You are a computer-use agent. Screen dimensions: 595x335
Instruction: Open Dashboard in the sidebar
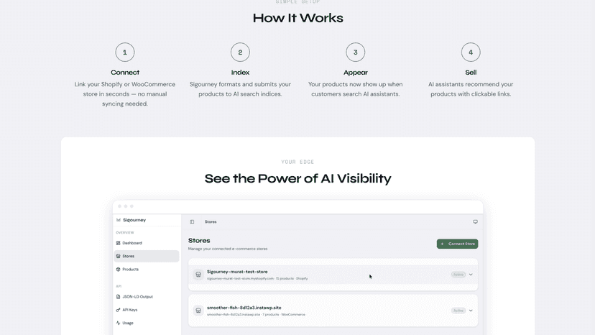coord(147,243)
